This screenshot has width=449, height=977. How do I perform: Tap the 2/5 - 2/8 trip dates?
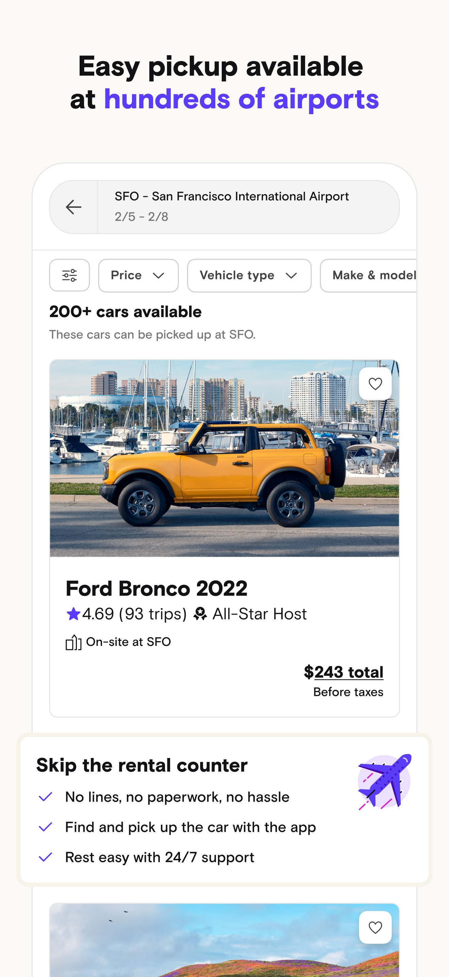(x=142, y=217)
